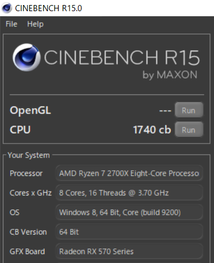
Task: Click the Cinebench sphere logo in banner
Action: [26, 58]
